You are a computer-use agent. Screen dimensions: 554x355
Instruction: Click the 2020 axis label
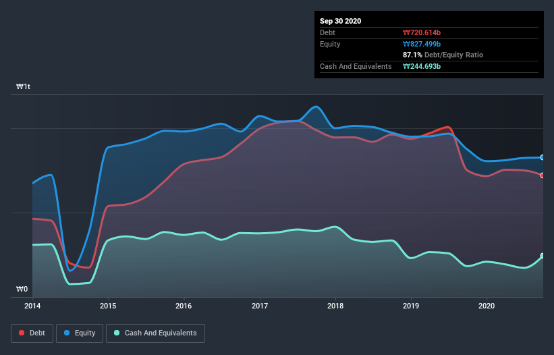point(487,306)
